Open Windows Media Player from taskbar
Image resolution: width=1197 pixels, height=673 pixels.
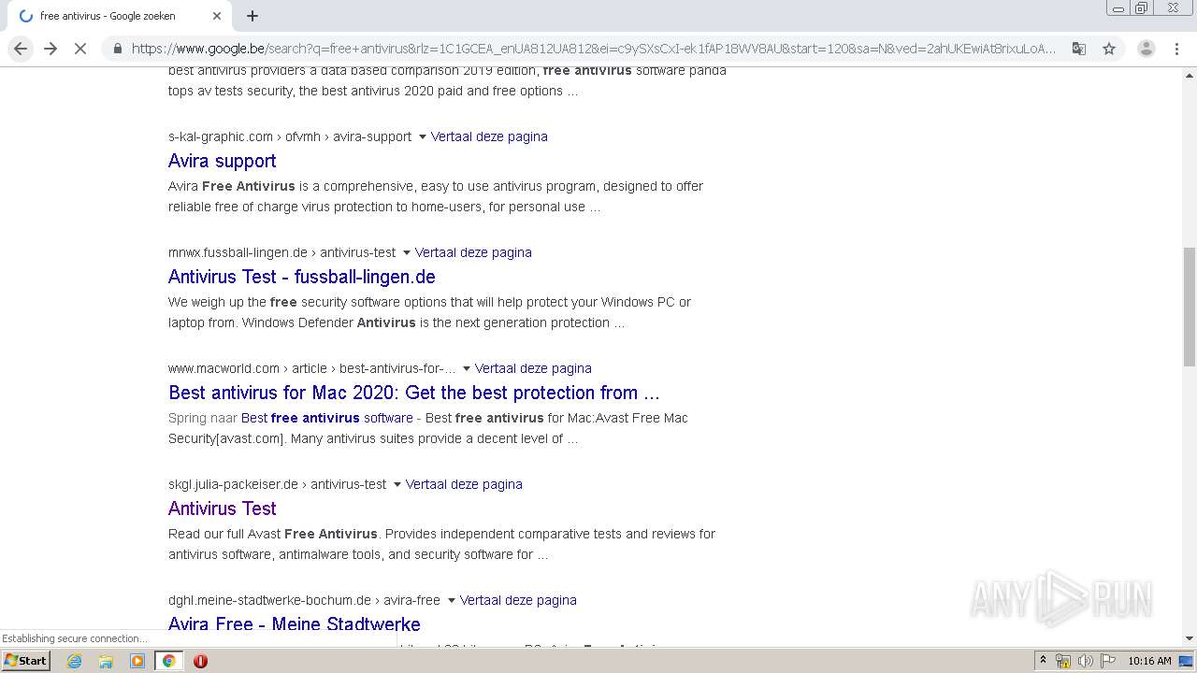pos(137,661)
